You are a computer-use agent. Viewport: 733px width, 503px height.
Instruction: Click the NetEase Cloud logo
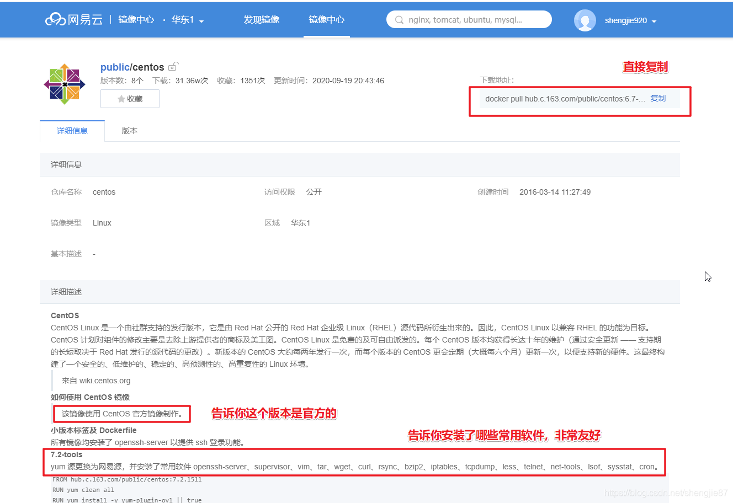[x=74, y=20]
